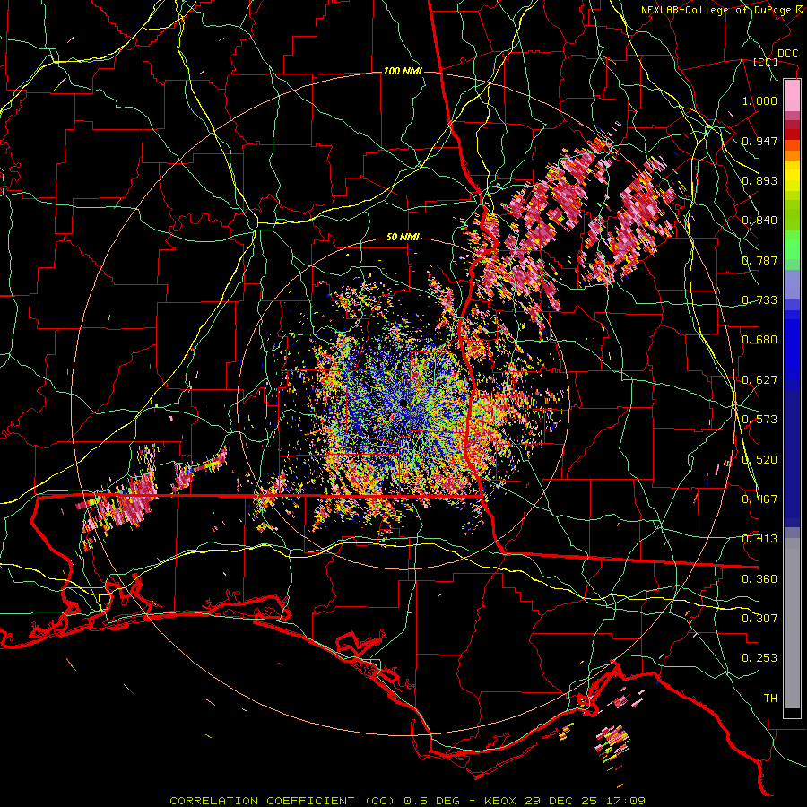
Task: Click the black radar site dot at center
Action: (403, 403)
